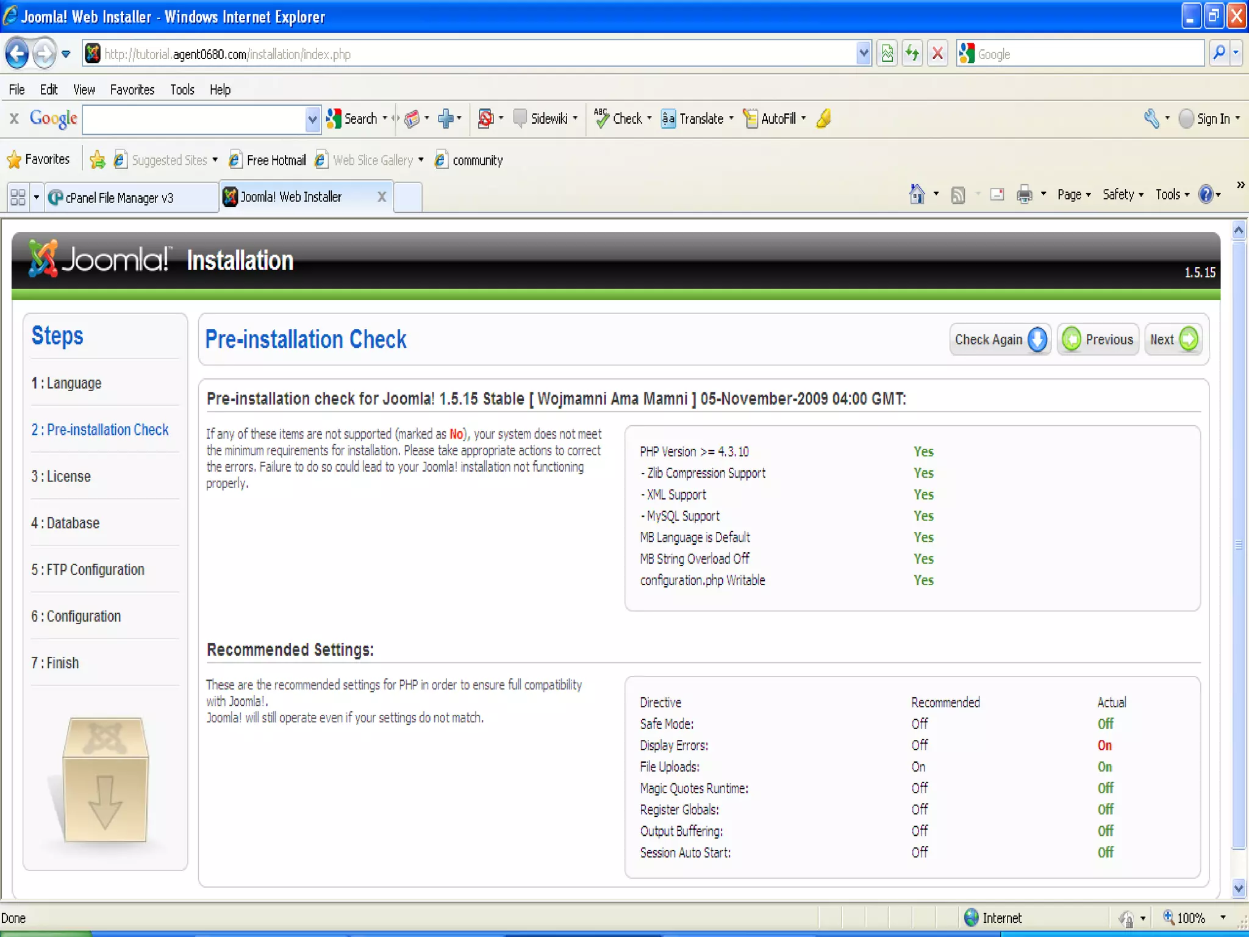Expand the Page menu dropdown
Viewport: 1249px width, 937px height.
(x=1074, y=195)
